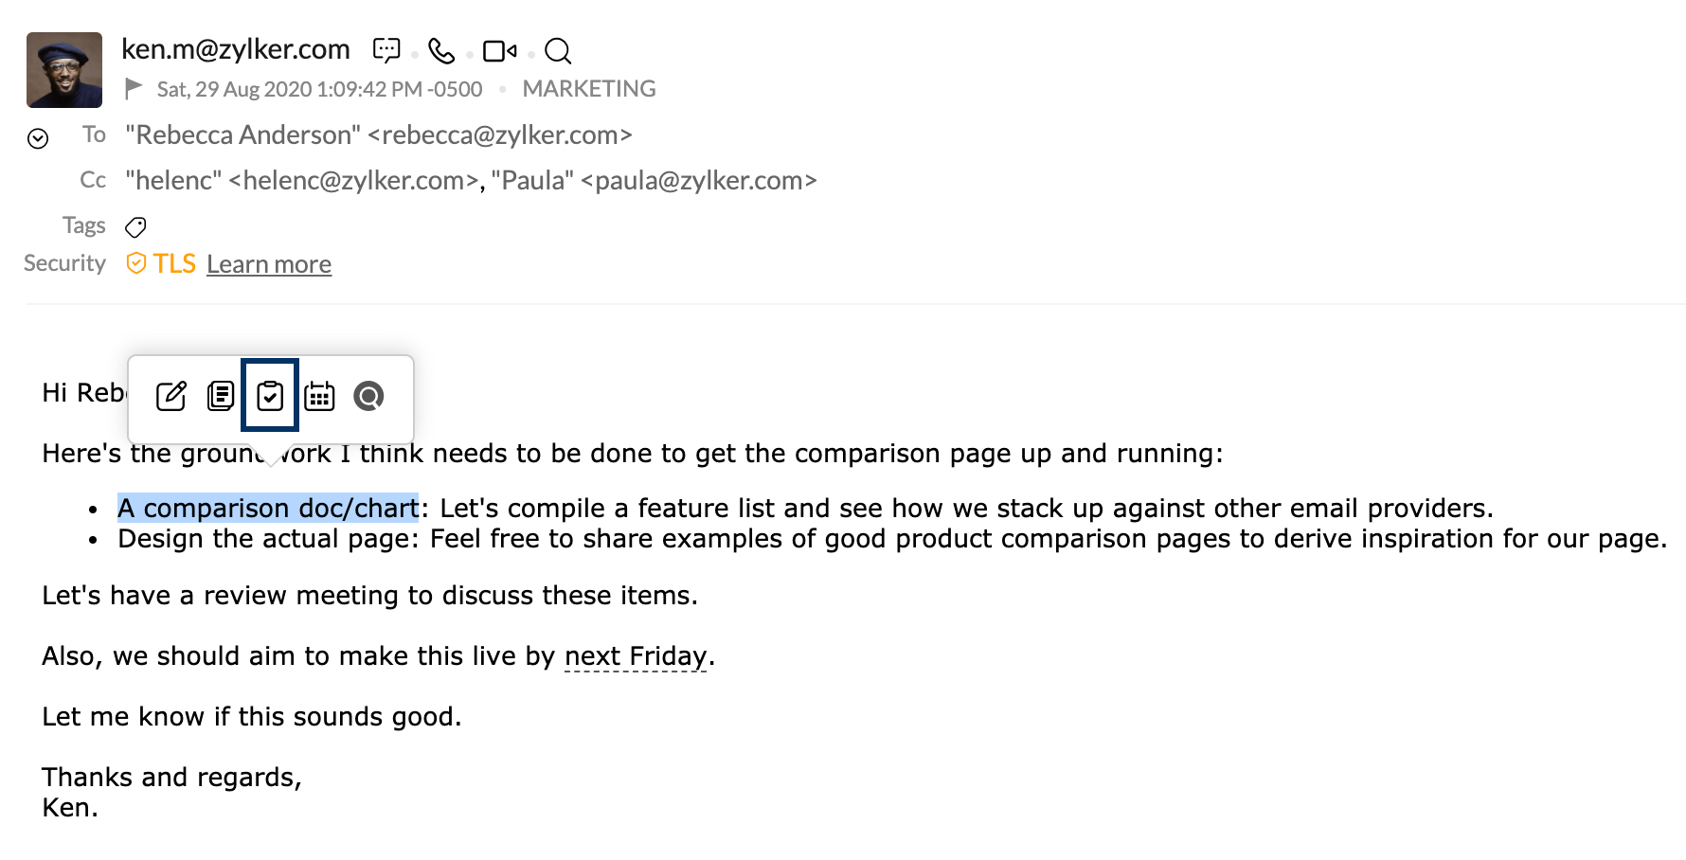Collapse recipient details with the circled chevron
The height and width of the screenshot is (860, 1686).
pos(38,139)
